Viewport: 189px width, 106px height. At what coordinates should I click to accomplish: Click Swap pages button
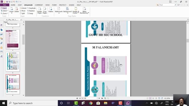pyautogui.click(x=30, y=14)
